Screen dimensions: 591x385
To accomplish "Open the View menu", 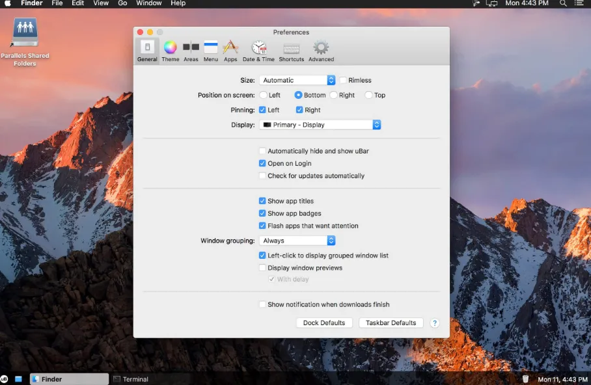I will click(x=101, y=3).
